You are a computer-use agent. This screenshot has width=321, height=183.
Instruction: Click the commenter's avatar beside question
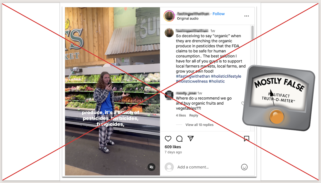coord(169,95)
